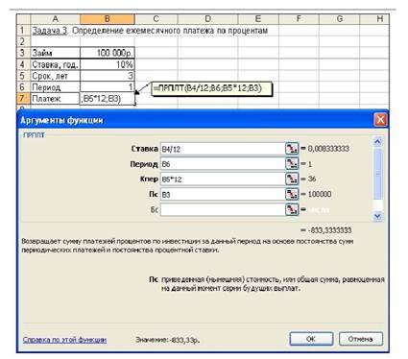Click the "10%" cell
Image resolution: width=408 pixels, height=359 pixels.
[x=108, y=64]
